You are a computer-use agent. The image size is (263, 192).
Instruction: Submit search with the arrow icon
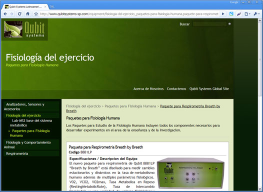(x=229, y=24)
